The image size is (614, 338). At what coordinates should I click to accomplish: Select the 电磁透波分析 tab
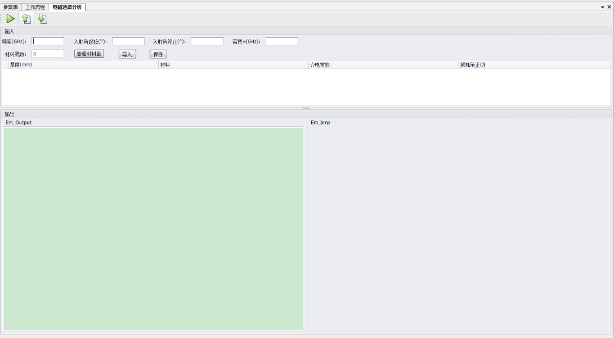(x=67, y=7)
